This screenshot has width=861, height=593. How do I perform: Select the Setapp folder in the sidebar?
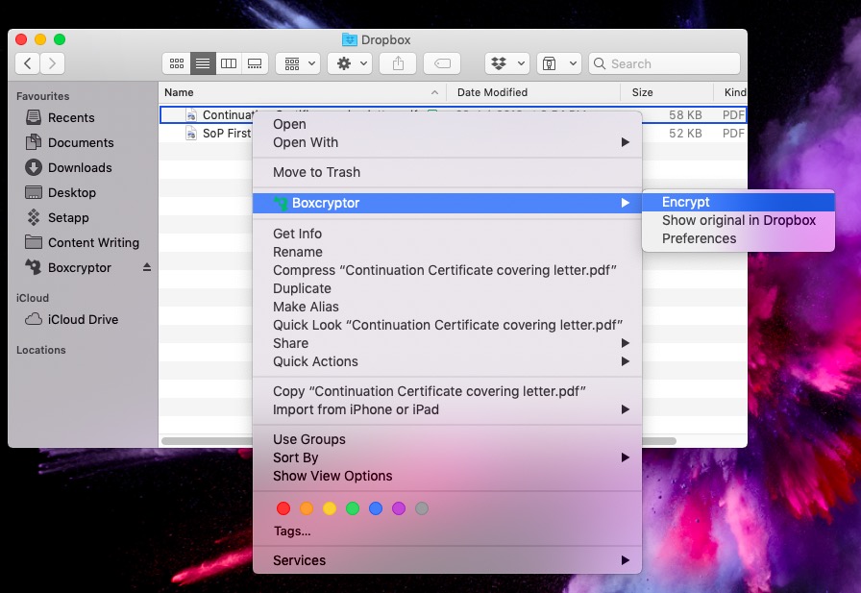point(70,217)
